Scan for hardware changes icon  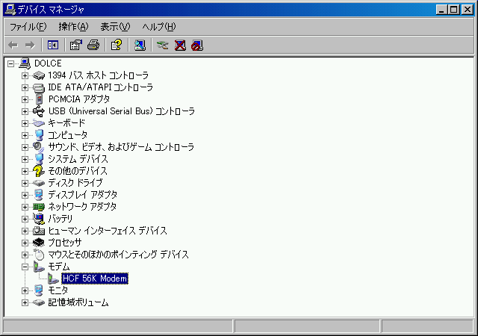tap(140, 46)
